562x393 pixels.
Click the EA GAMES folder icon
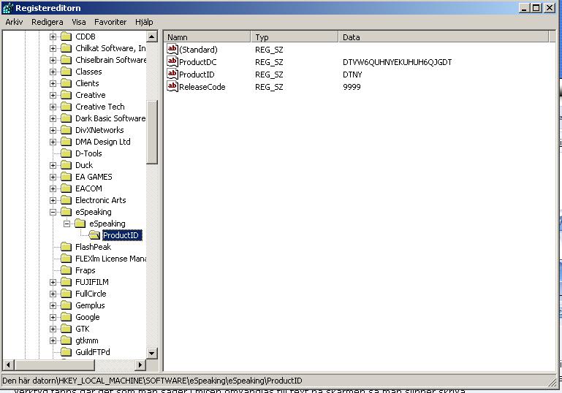66,177
